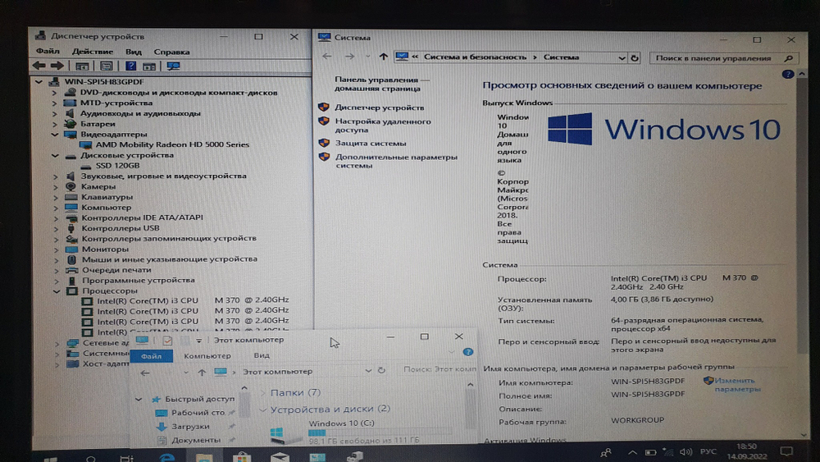
Task: Click the blue Help icon in Device Manager toolbar
Action: (x=130, y=66)
